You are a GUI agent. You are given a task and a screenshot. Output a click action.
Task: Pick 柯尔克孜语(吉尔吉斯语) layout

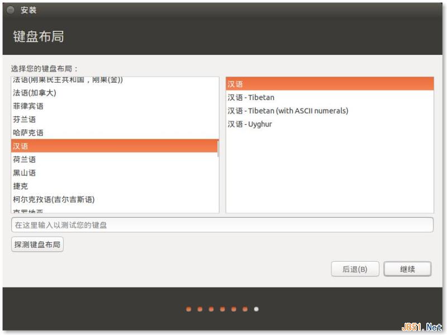coord(54,200)
